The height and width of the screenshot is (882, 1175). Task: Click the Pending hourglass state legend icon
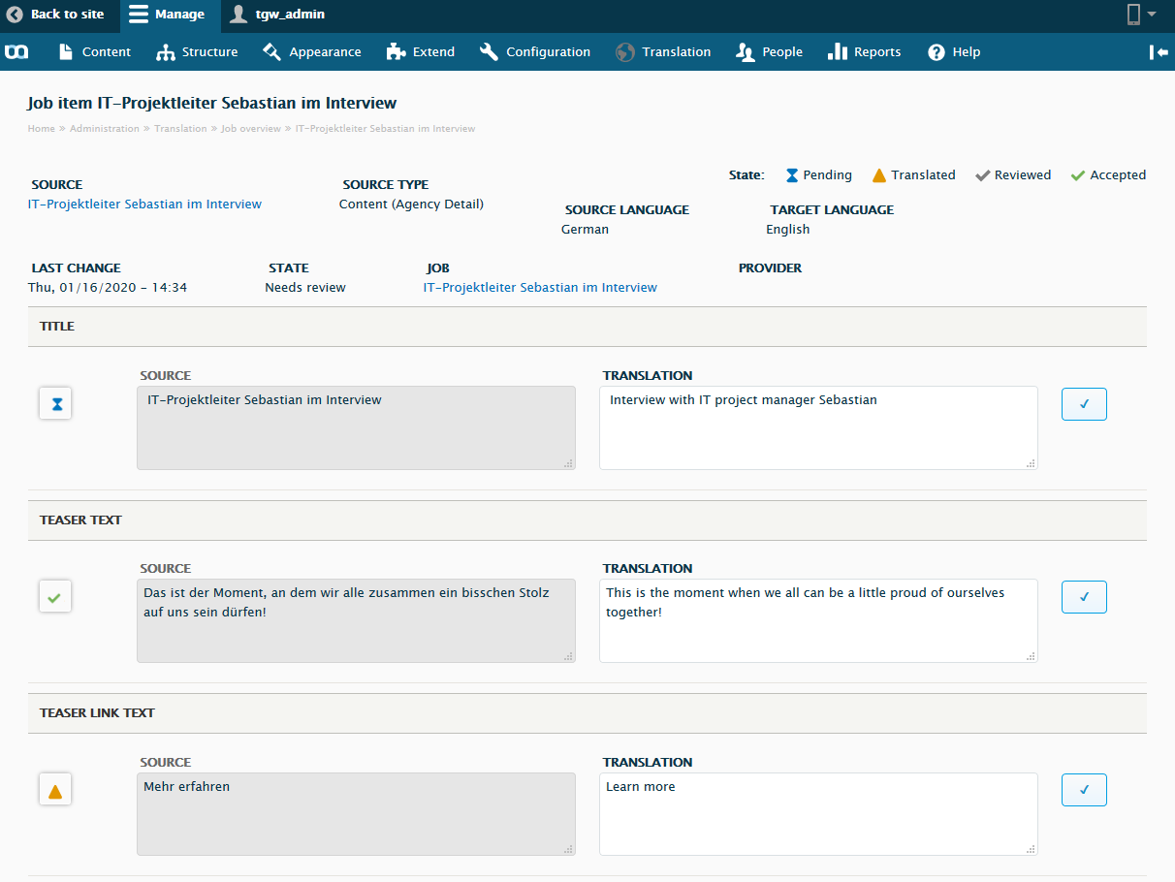click(x=792, y=175)
